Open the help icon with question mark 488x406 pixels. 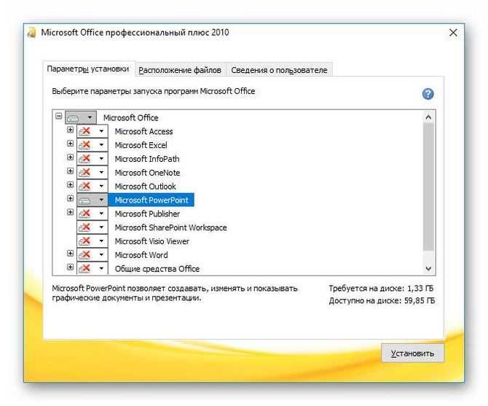(x=428, y=93)
